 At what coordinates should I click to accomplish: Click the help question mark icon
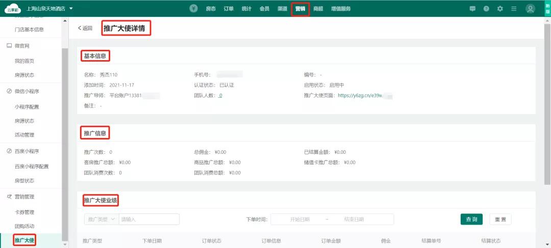486,9
